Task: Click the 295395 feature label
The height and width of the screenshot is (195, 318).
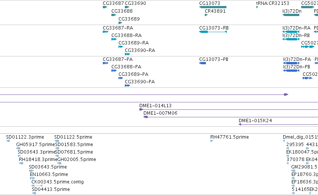Action: (x=295, y=145)
